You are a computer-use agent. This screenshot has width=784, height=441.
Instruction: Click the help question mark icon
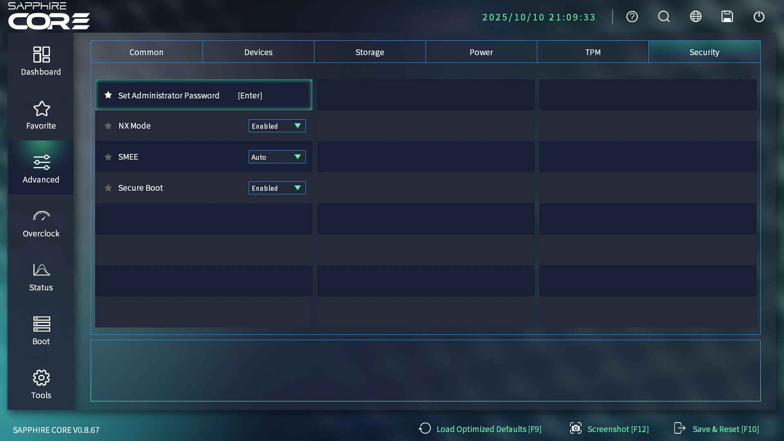(x=632, y=17)
